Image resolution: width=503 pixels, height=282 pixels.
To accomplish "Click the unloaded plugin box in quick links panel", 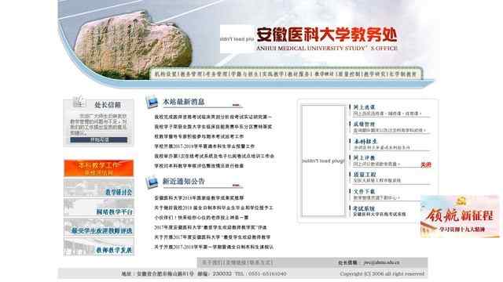I will 323,161.
